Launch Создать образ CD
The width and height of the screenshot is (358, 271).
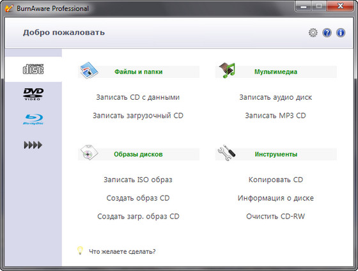coord(138,198)
